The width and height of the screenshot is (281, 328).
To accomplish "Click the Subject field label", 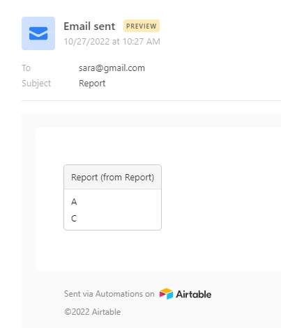I will (x=36, y=84).
